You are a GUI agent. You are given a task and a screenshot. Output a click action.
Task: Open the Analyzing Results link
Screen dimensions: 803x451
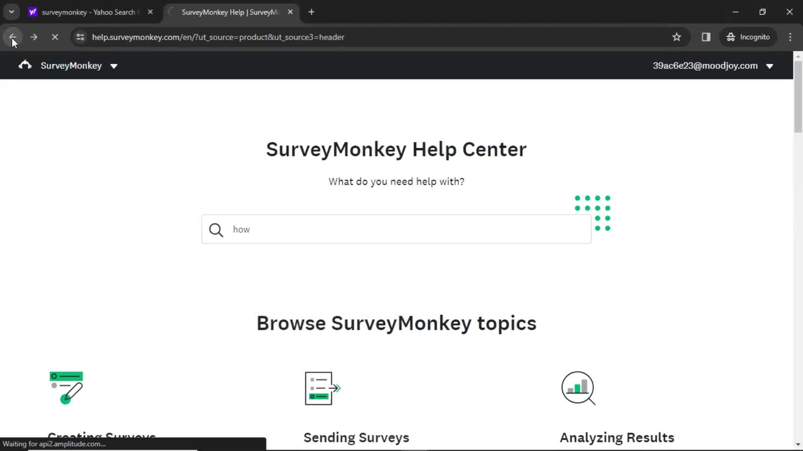(617, 437)
